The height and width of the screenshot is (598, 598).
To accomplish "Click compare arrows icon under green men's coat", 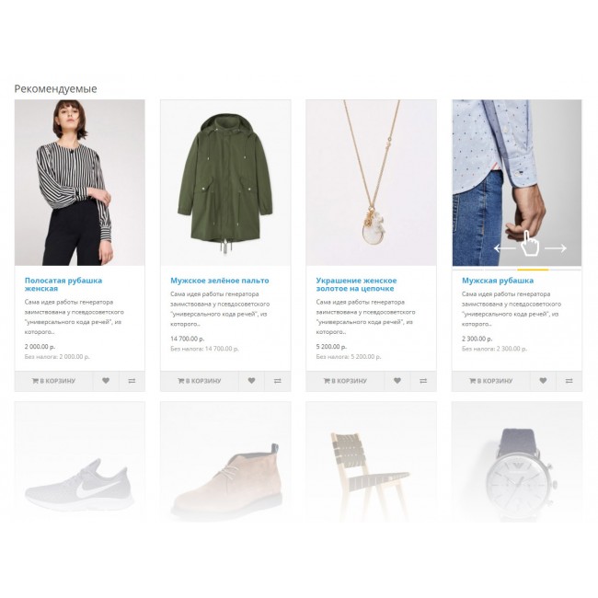I will (x=278, y=381).
